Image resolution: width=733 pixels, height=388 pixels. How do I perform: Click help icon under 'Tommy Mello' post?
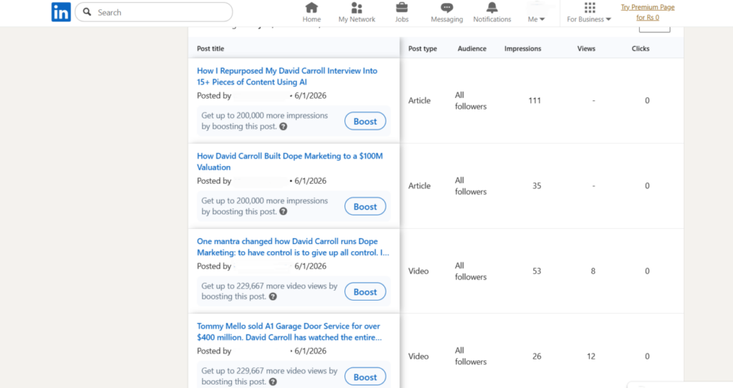click(273, 382)
